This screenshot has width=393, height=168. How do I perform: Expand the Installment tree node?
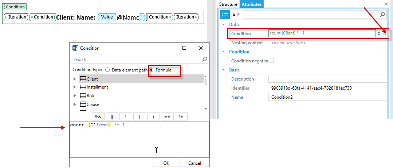(74, 87)
